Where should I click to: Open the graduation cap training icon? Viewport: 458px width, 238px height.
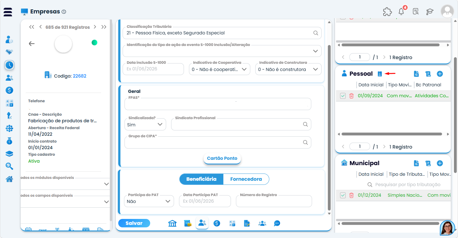(430, 12)
